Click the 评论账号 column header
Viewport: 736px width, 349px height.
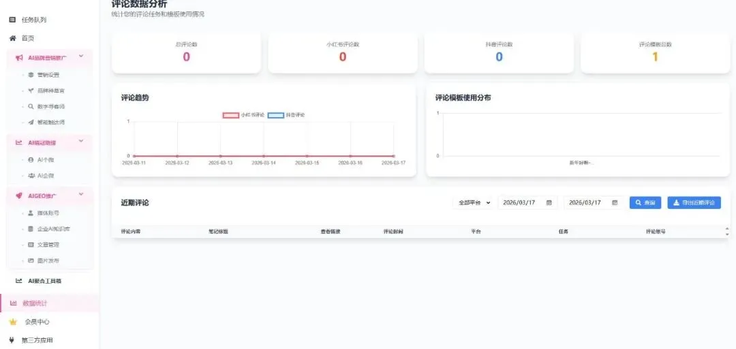click(656, 231)
